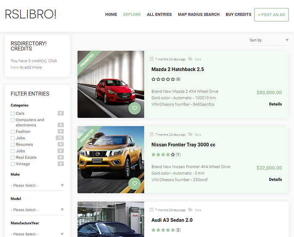Open Map Radius Search page
Viewport: 294px width, 237px height.
199,14
